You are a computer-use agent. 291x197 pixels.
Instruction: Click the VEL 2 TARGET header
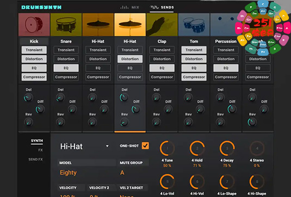pyautogui.click(x=132, y=188)
